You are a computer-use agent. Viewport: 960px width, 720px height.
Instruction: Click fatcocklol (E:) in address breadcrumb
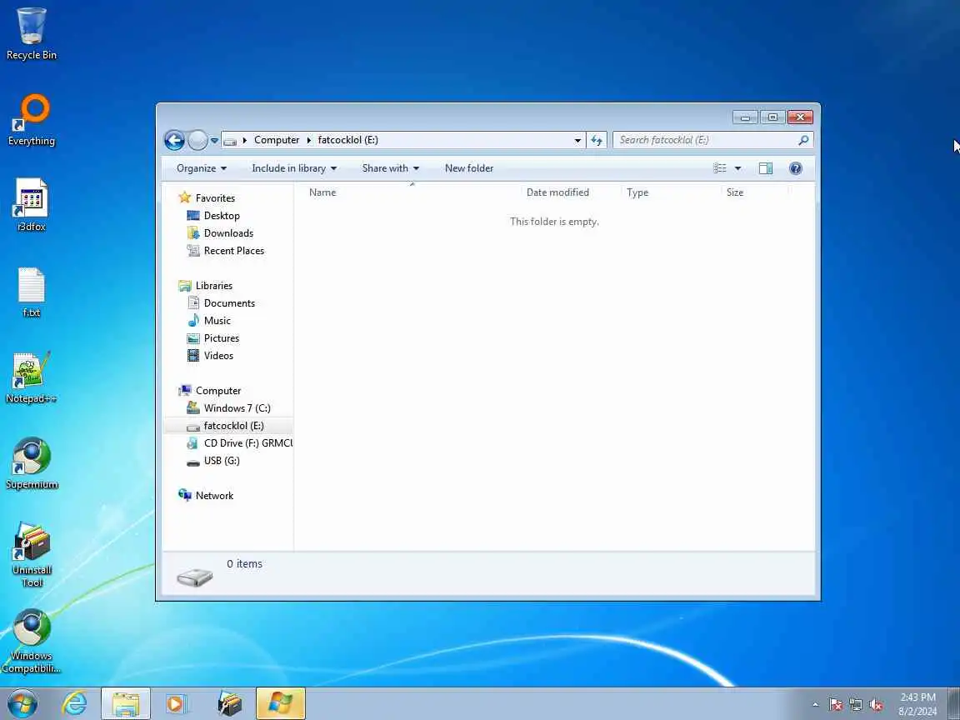[347, 140]
